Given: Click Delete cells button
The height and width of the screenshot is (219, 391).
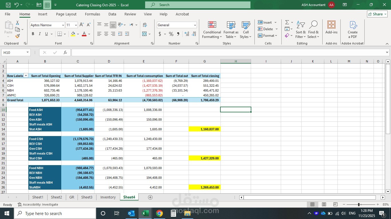Looking at the screenshot, I should [x=265, y=29].
